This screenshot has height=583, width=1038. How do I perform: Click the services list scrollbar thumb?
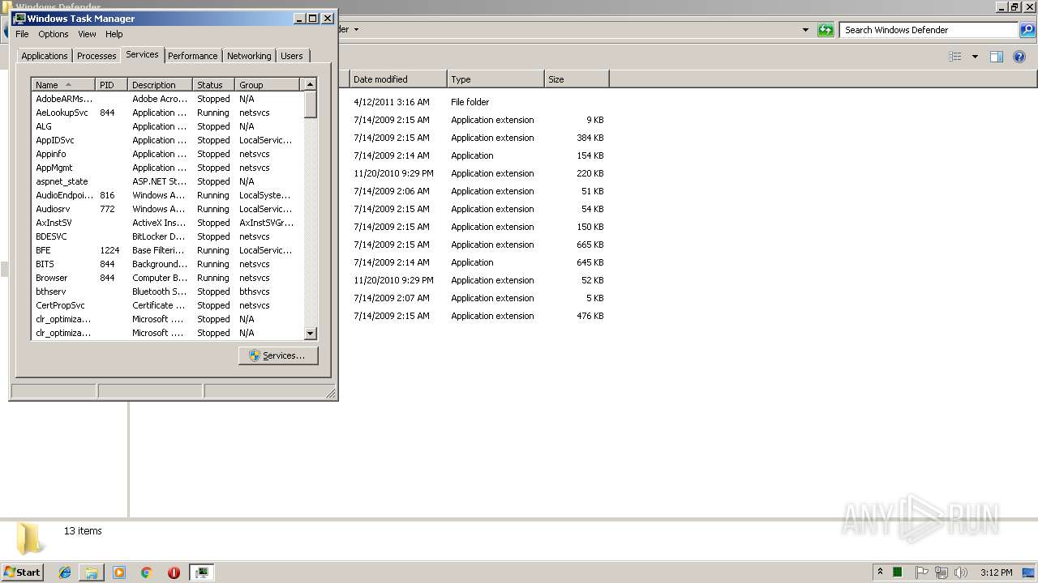(x=310, y=104)
